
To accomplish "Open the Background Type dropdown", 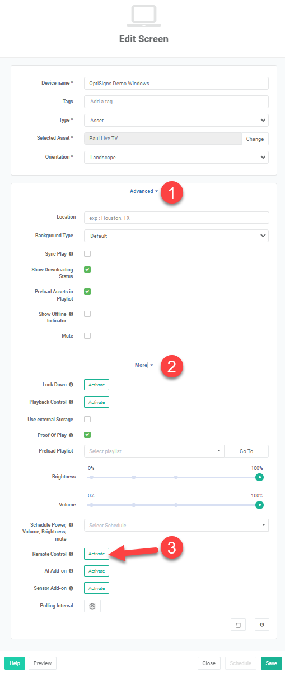I will coord(176,236).
